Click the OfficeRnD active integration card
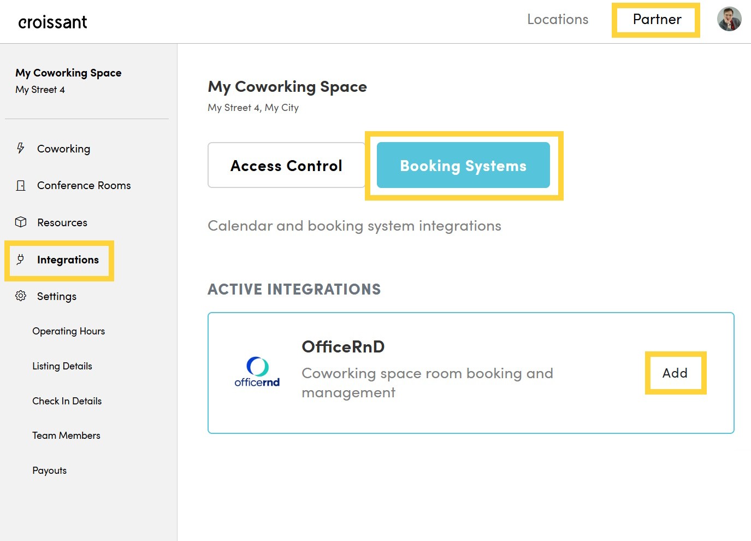 [470, 373]
